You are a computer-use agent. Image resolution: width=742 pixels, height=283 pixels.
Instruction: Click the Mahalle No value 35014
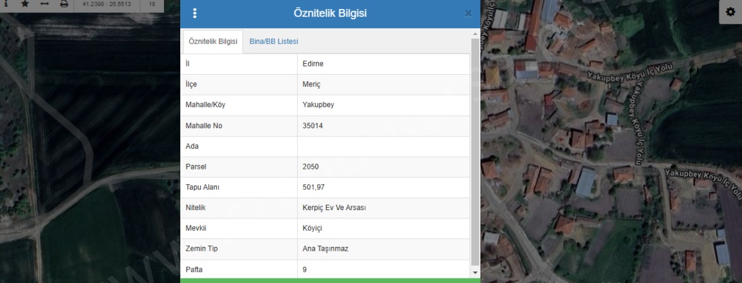click(313, 126)
